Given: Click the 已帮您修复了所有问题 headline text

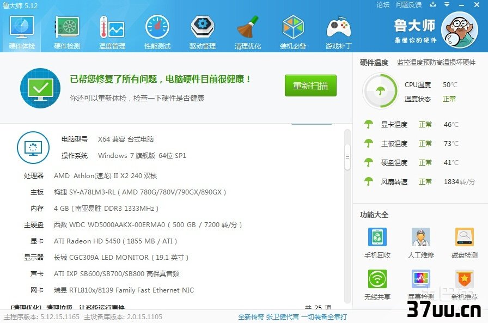Looking at the screenshot, I should (160, 79).
